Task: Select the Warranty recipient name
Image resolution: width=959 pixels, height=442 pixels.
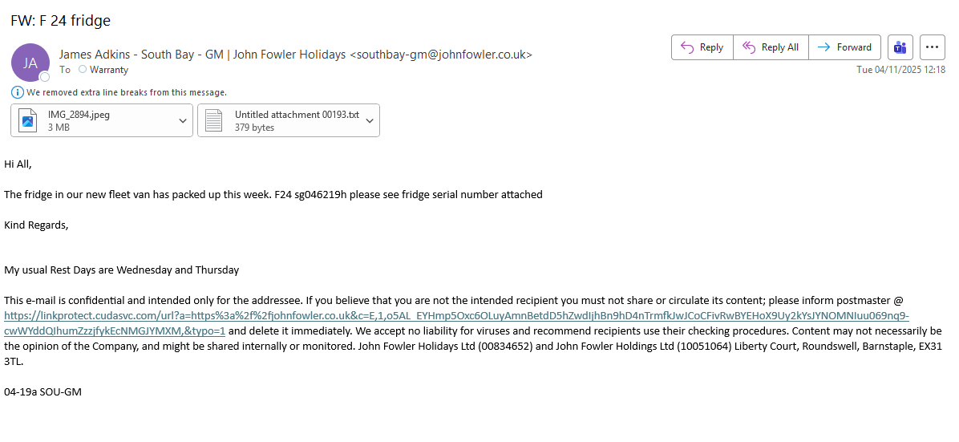Action: pos(108,70)
